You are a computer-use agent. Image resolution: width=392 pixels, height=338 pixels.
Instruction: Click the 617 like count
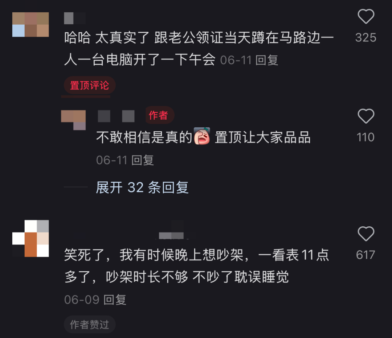[x=366, y=255]
